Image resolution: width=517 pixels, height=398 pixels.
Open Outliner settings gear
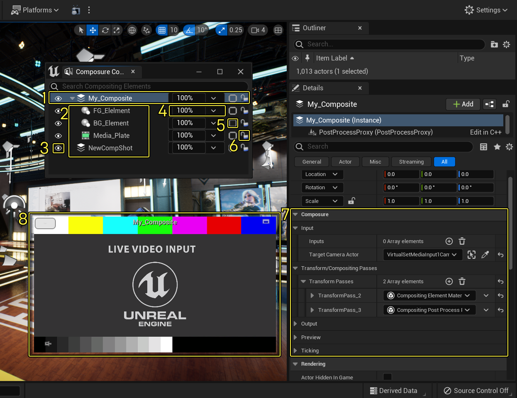pyautogui.click(x=507, y=44)
